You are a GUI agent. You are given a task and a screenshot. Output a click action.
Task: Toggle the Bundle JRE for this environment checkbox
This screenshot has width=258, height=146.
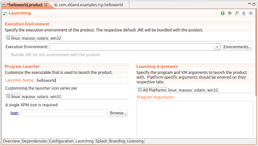tap(8, 55)
